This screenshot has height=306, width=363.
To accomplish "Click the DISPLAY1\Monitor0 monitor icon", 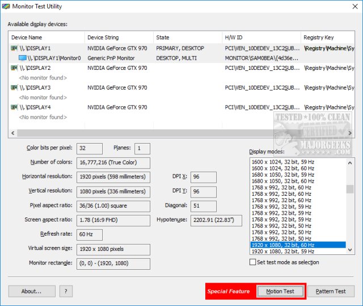I will [23, 58].
